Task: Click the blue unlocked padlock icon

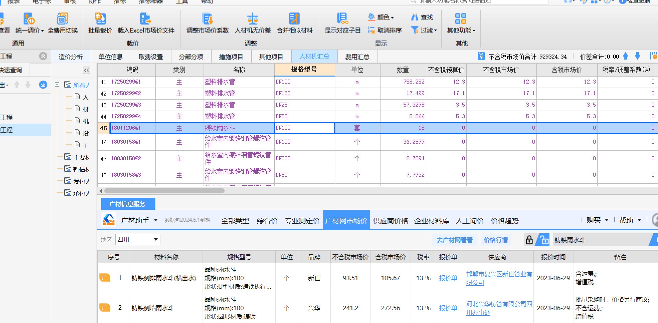Action: pyautogui.click(x=544, y=240)
